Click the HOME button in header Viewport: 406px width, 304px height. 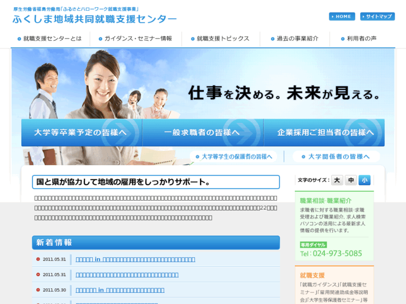pyautogui.click(x=342, y=16)
